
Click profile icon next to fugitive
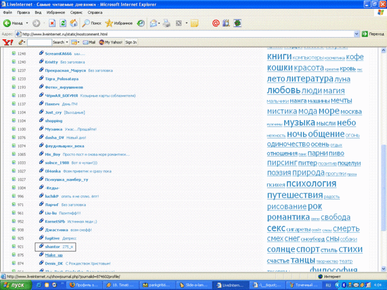tap(41, 238)
